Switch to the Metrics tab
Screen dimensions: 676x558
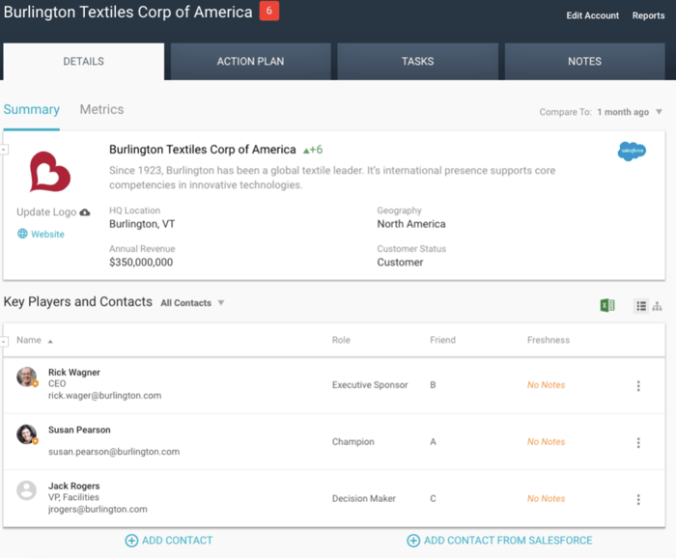[x=101, y=110]
